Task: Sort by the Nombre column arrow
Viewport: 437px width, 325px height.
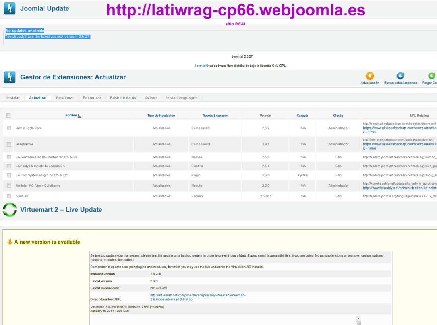Action: [x=80, y=116]
